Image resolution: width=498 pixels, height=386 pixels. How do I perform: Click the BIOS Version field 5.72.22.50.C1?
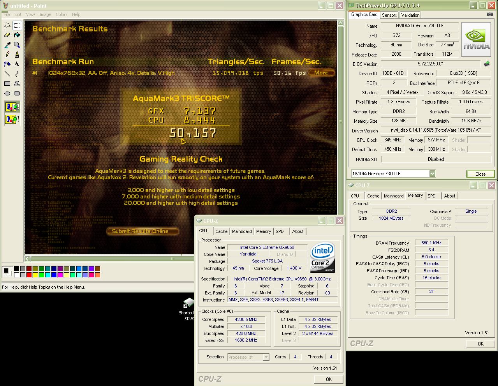431,64
